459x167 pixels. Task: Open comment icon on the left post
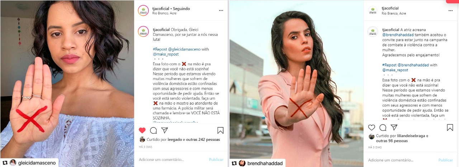(x=153, y=130)
